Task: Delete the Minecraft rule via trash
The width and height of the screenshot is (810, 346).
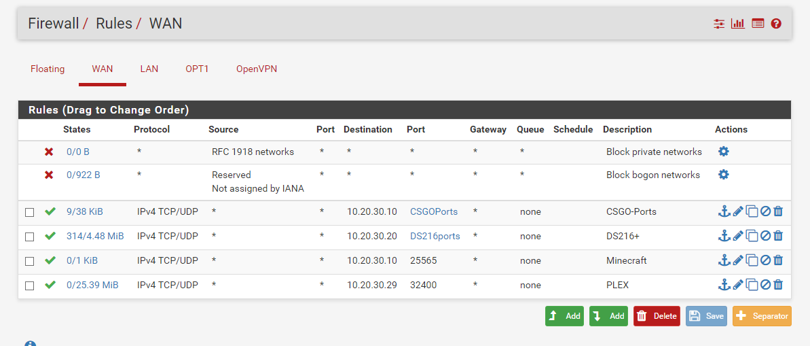Action: tap(779, 260)
